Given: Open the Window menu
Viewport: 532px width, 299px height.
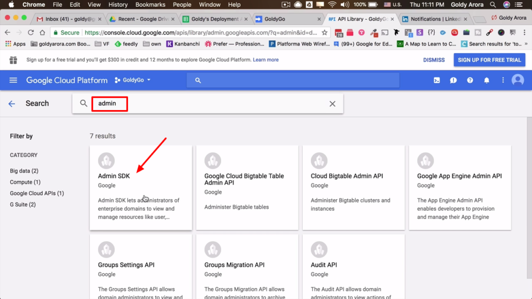Looking at the screenshot, I should (x=209, y=5).
